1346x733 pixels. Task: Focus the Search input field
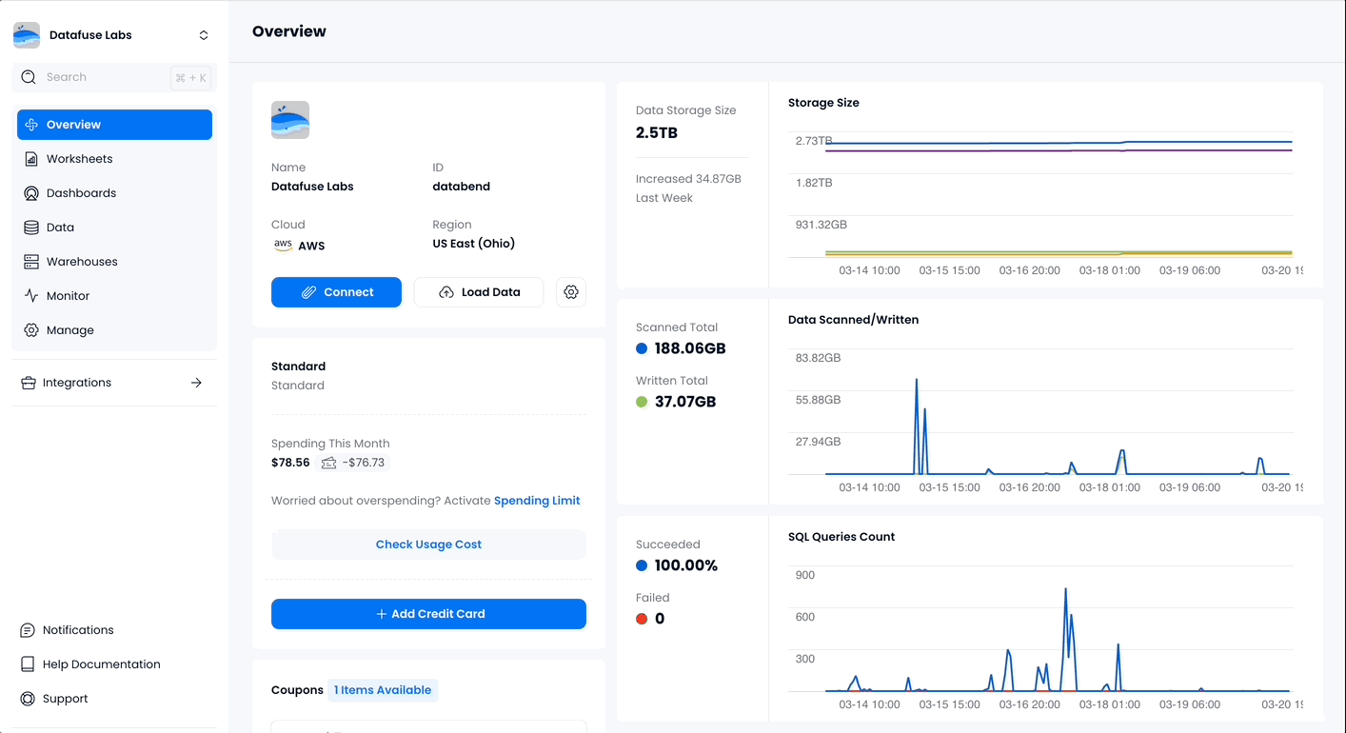tap(114, 77)
